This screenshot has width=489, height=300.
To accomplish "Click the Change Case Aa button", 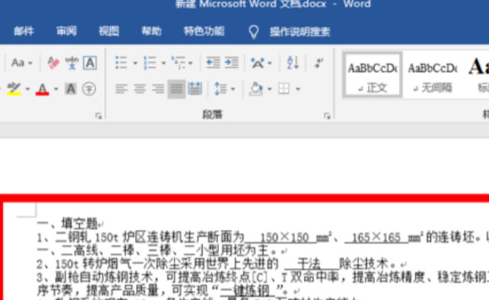I will click(18, 63).
